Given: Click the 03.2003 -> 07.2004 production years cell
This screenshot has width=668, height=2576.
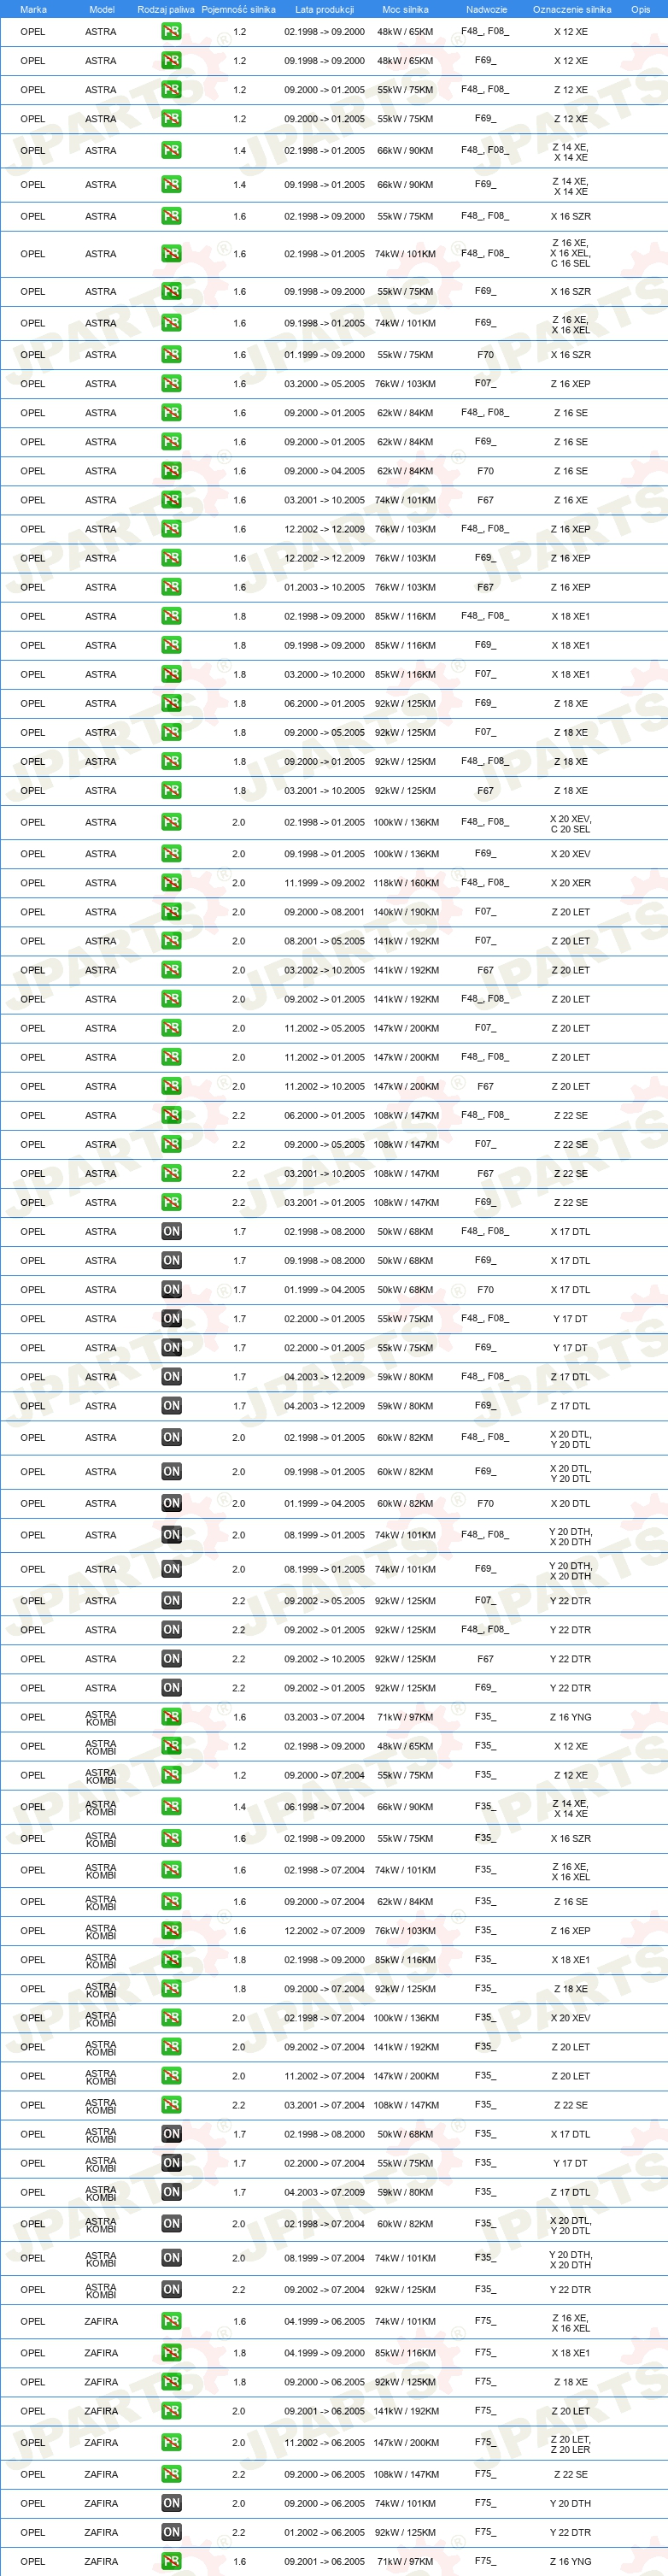Looking at the screenshot, I should 324,1717.
